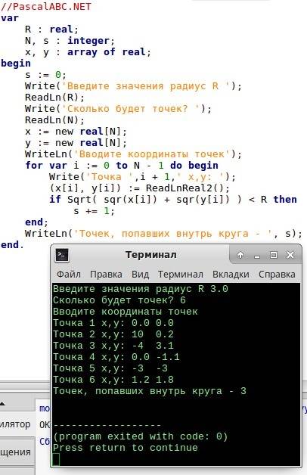Switch to the Компилятор tab at the bottom
Viewport: 307px width, 475px height.
tap(15, 424)
